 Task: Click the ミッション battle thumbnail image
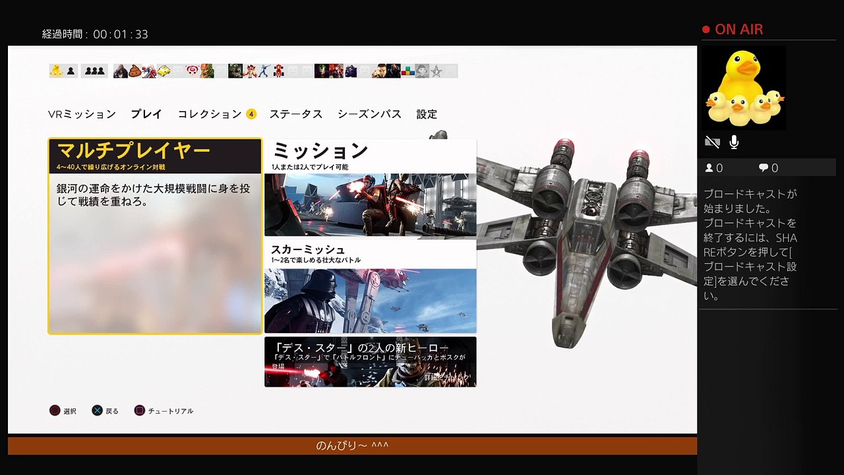[371, 205]
